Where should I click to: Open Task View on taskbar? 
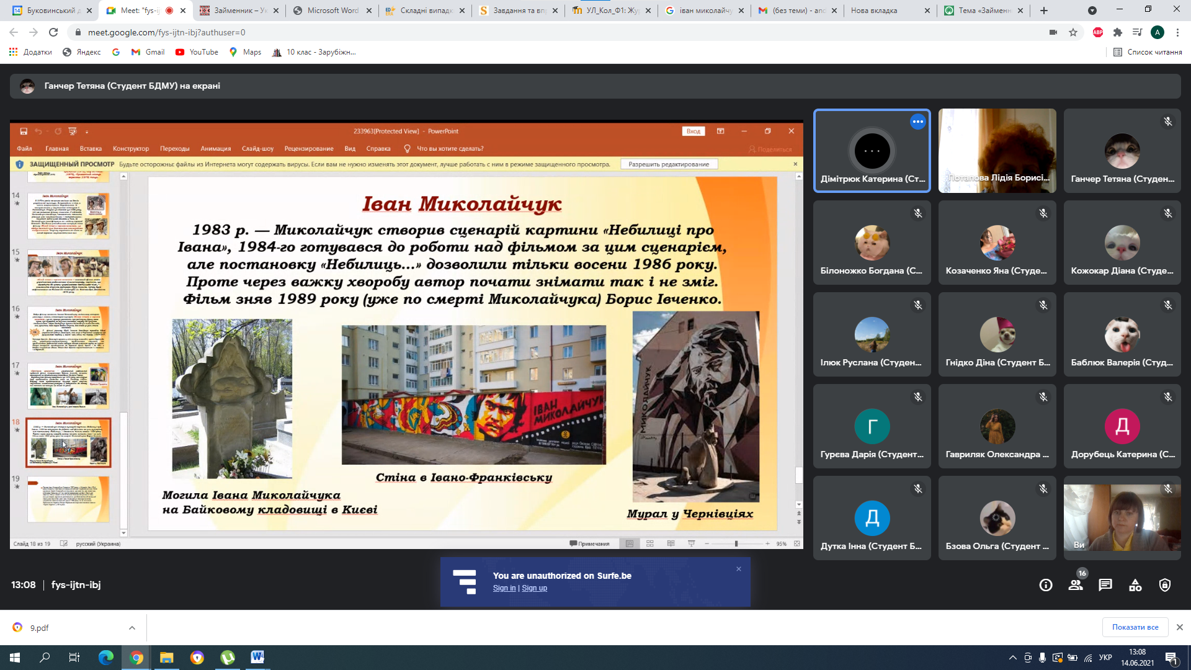coord(74,658)
